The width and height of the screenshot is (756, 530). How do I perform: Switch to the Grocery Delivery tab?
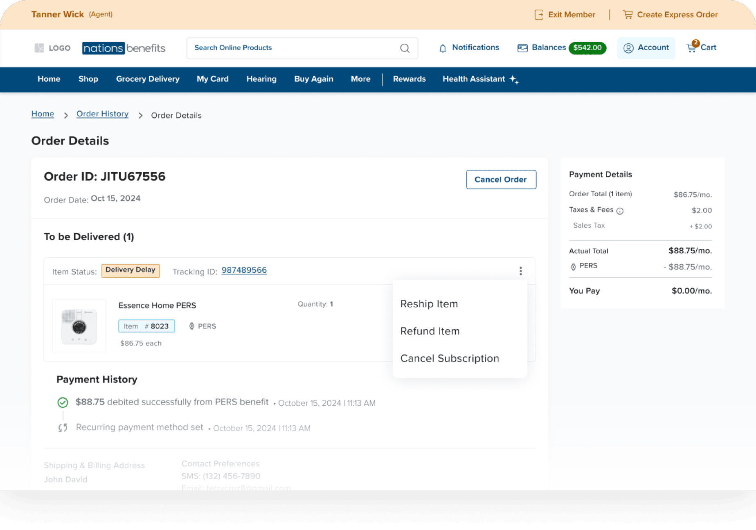147,79
